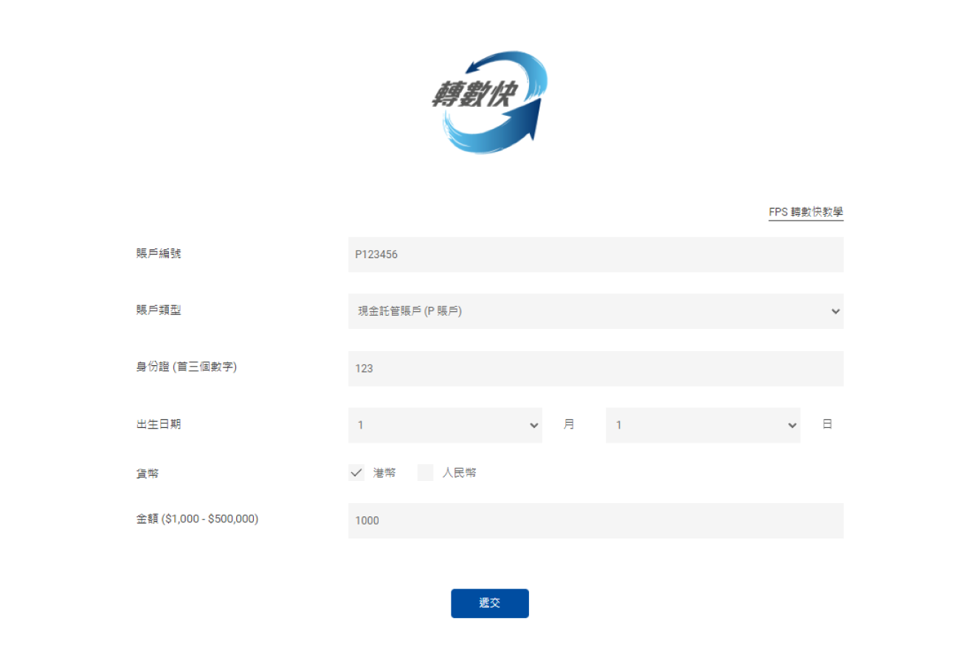Open the birth month dropdown
This screenshot has width=974, height=661.
tap(445, 425)
